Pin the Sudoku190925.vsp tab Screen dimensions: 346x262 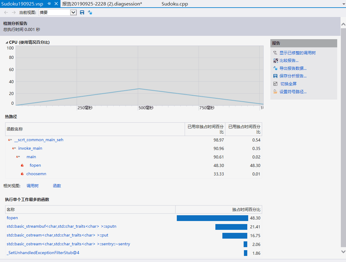[x=49, y=4]
